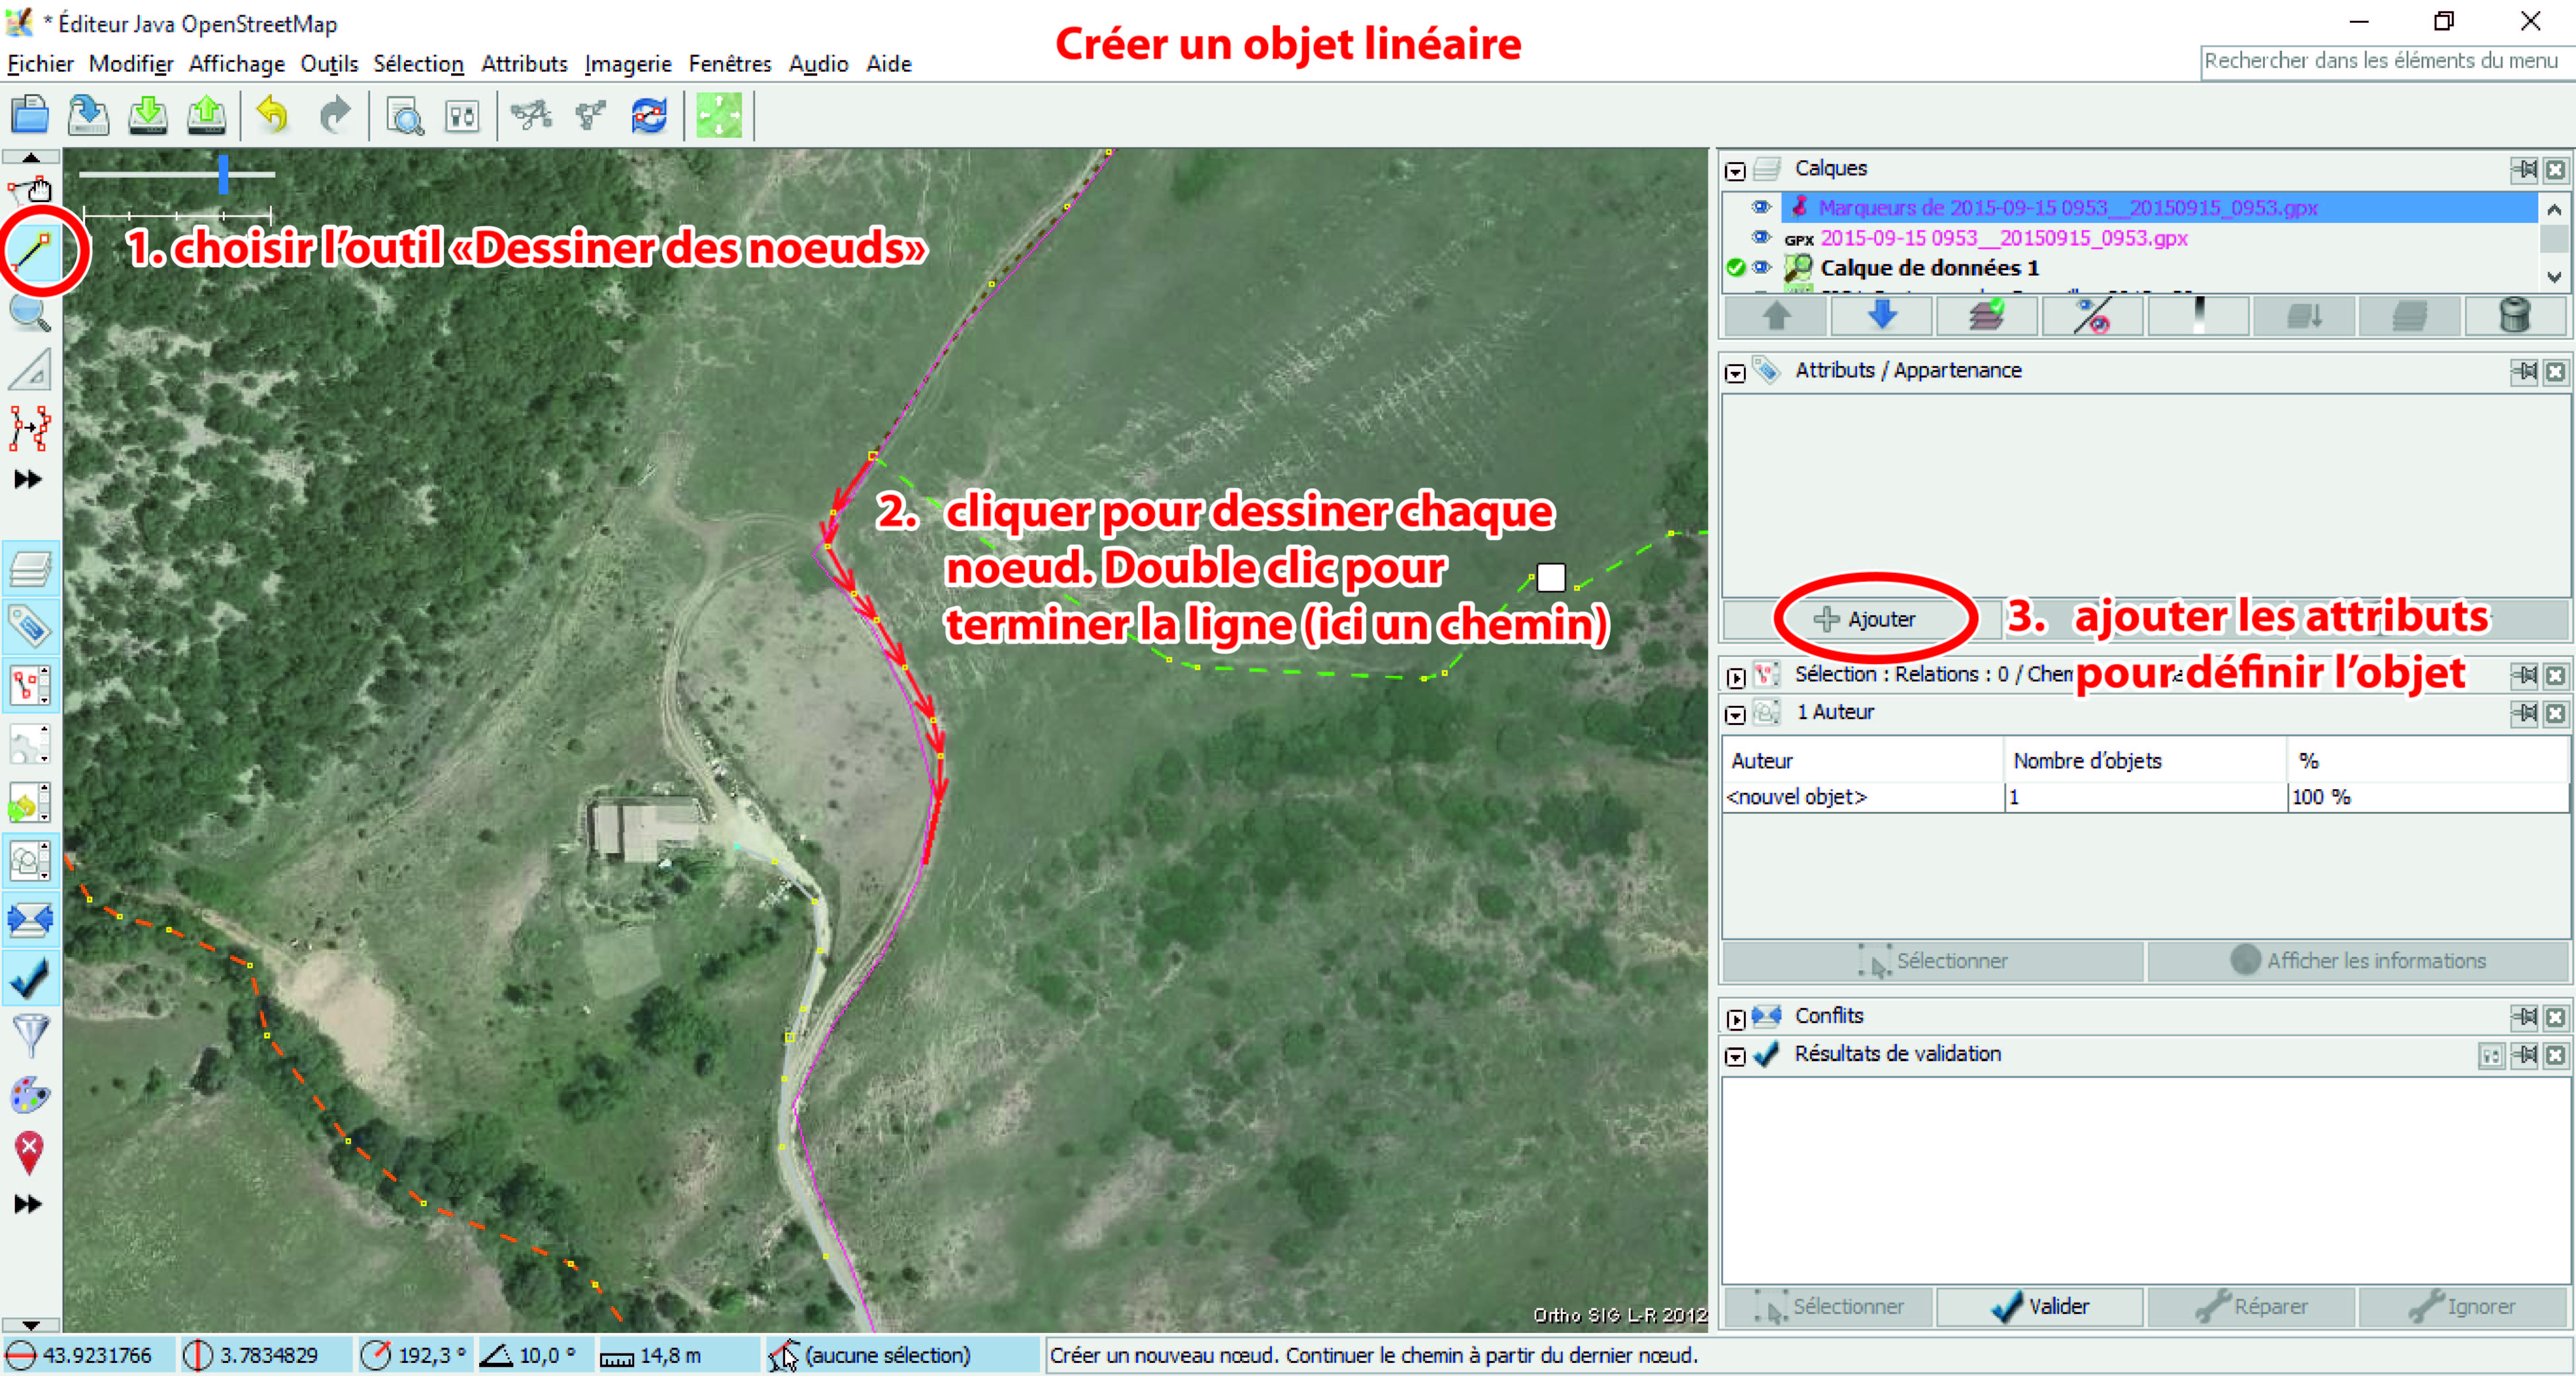Open the search objects magnifier icon in toolbar

[x=404, y=116]
